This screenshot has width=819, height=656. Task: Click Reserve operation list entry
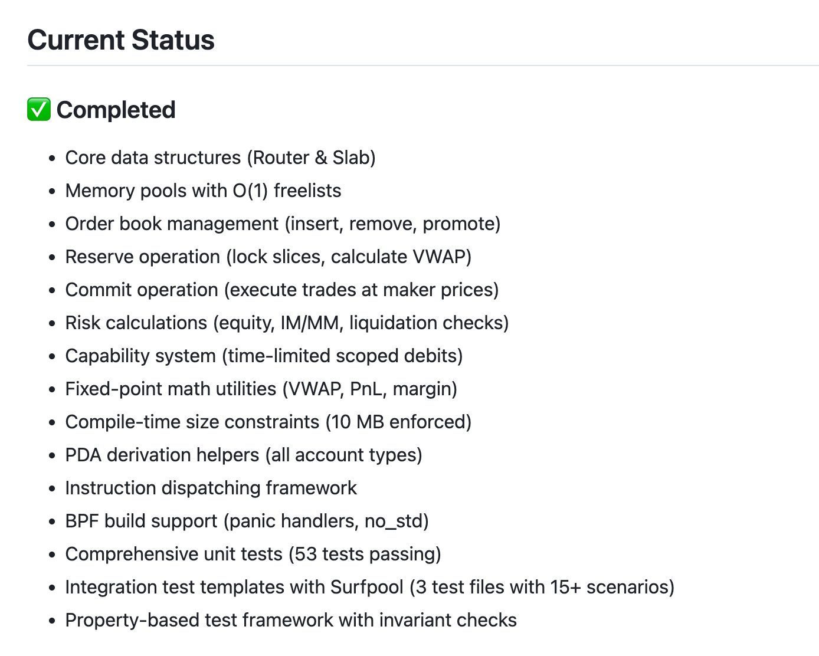(268, 257)
